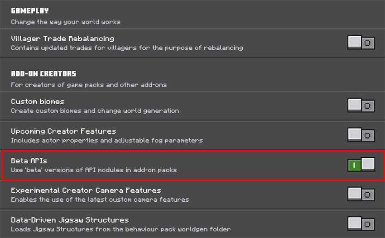
Task: Switch on Experimental Creator Camera Features
Action: click(x=361, y=194)
